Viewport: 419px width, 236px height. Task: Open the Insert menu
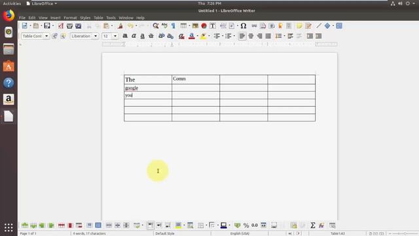click(55, 18)
